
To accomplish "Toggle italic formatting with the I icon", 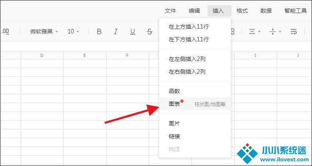I will click(116, 31).
